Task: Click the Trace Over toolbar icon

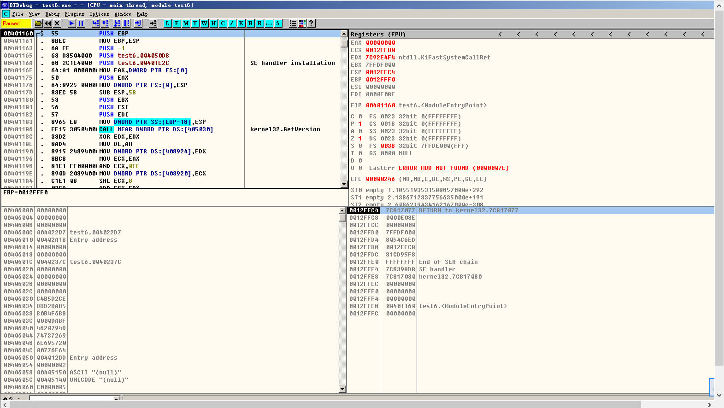Action: click(126, 23)
